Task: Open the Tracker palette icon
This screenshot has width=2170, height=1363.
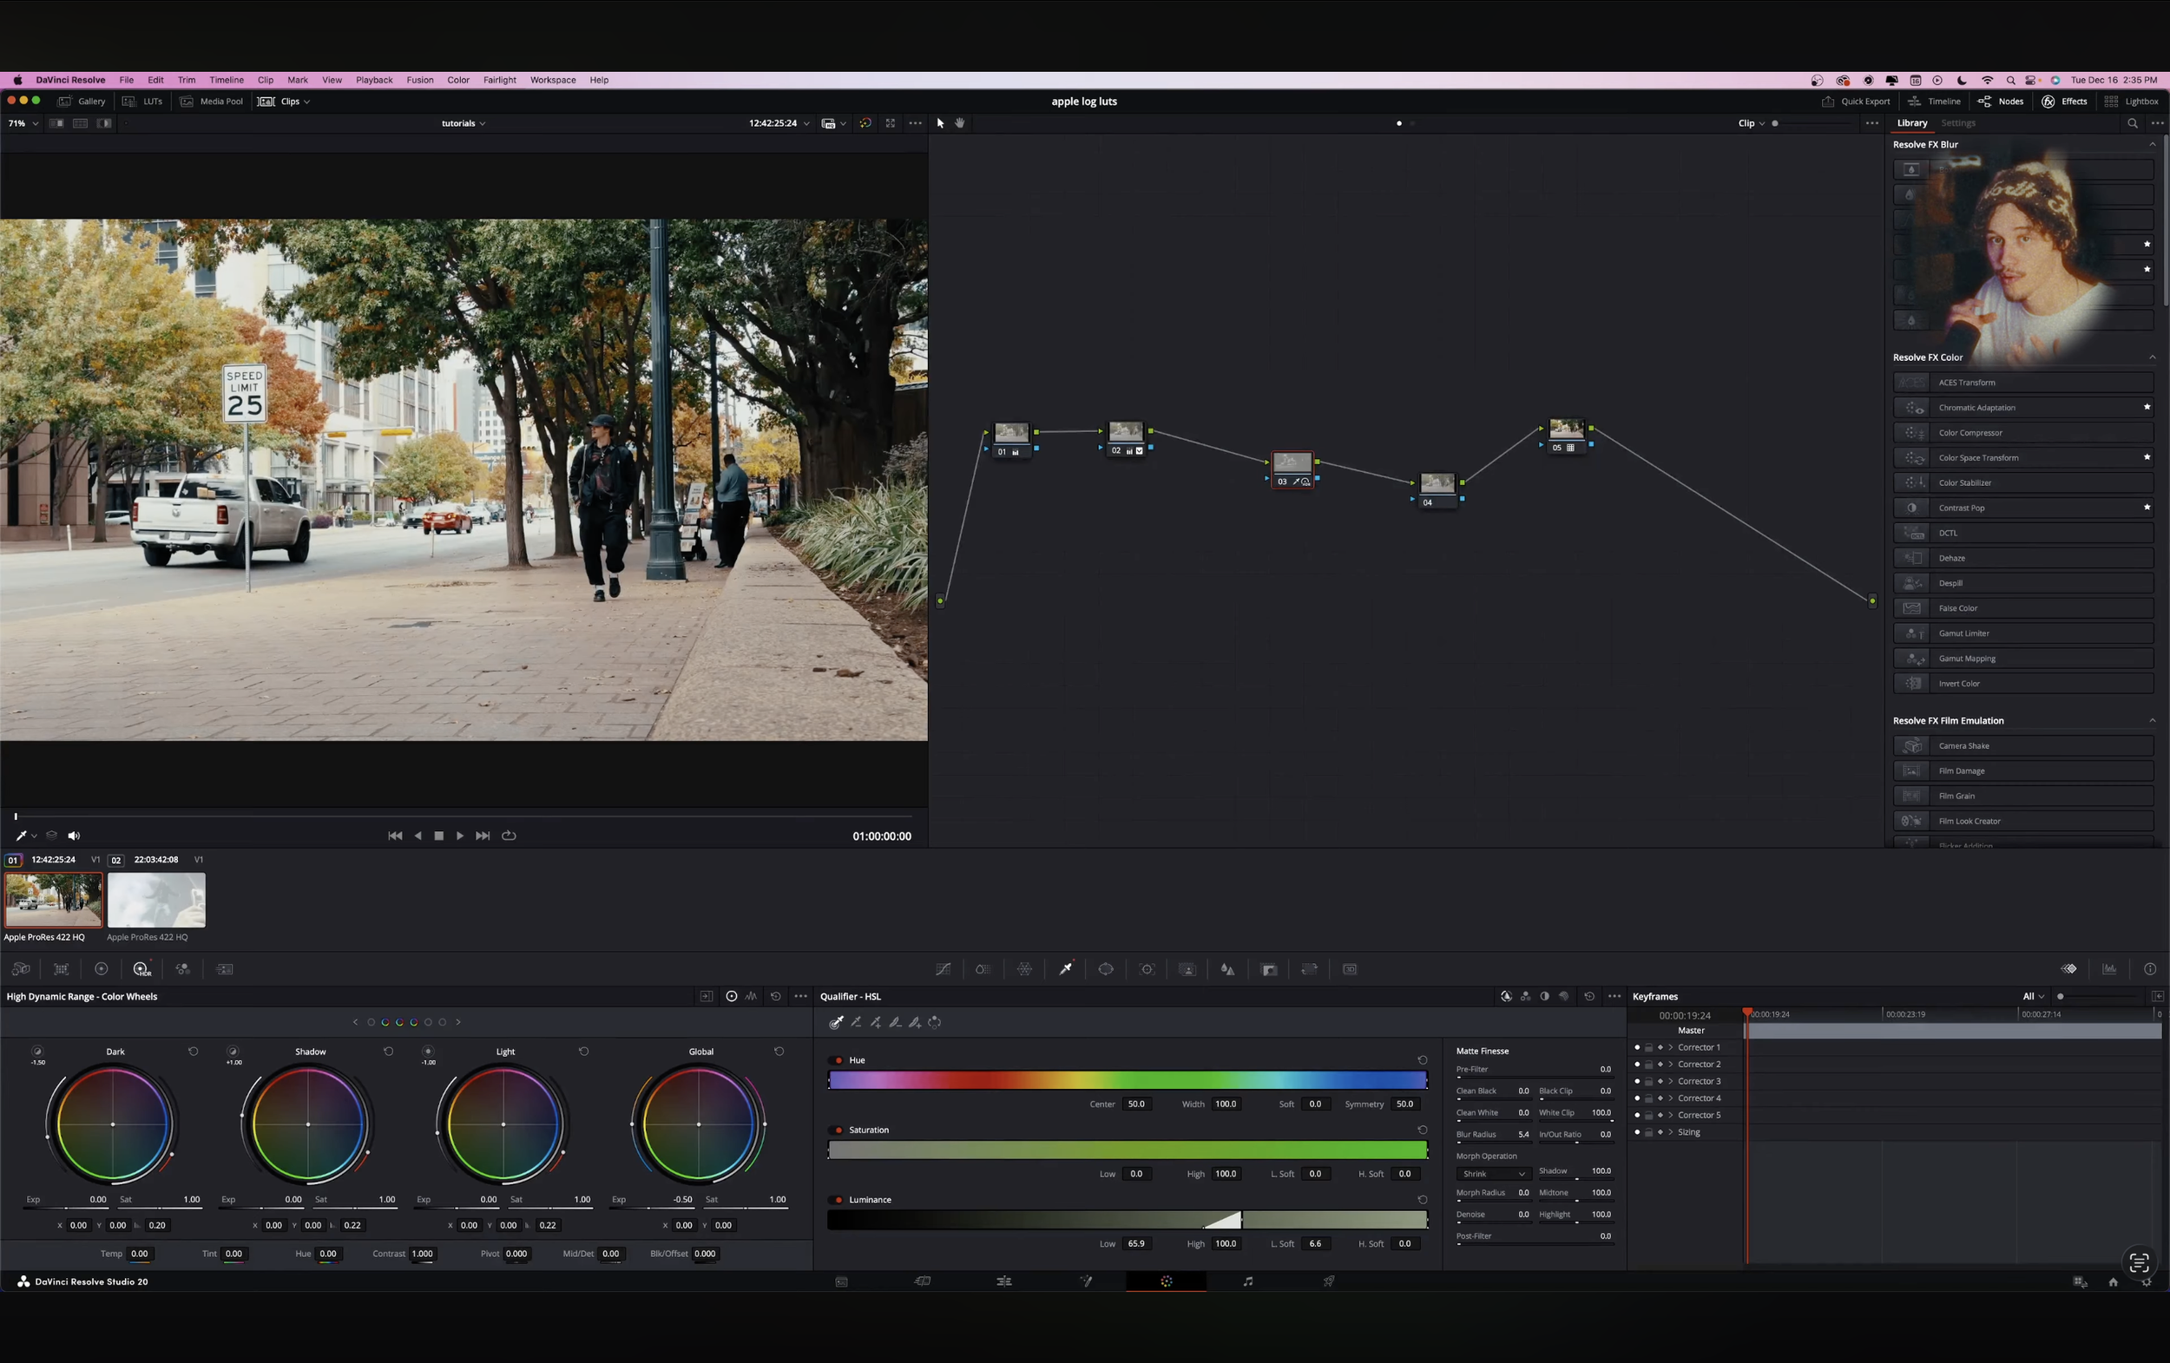Action: 1147,969
